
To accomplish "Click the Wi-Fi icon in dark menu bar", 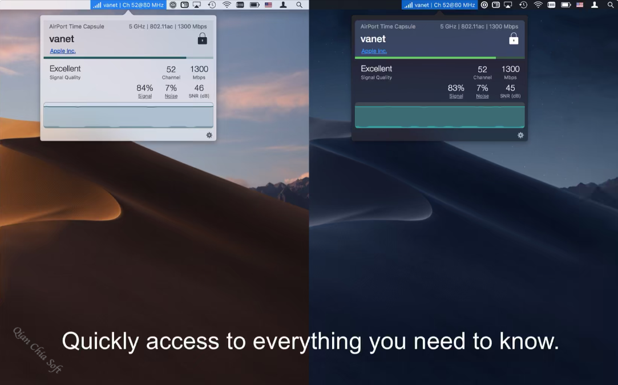I will coord(538,5).
